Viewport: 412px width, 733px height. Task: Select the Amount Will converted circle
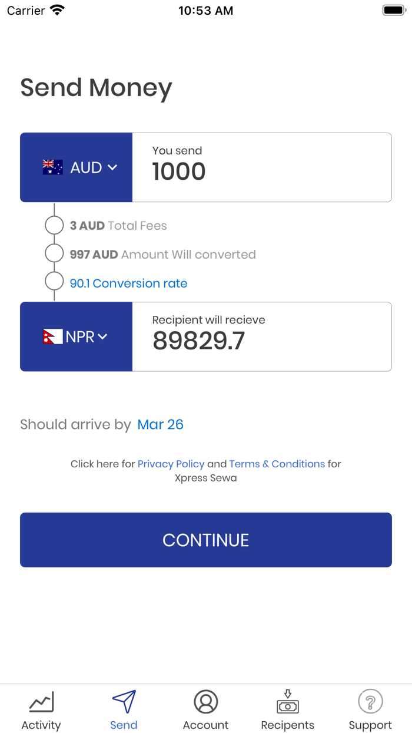[54, 254]
